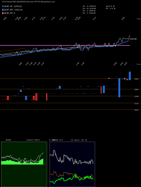Click the 1343 price axis label
141x187 pixels.
[x=136, y=79]
